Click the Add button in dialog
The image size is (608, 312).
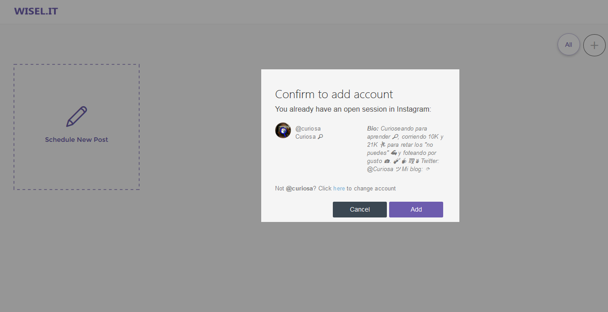(x=416, y=209)
